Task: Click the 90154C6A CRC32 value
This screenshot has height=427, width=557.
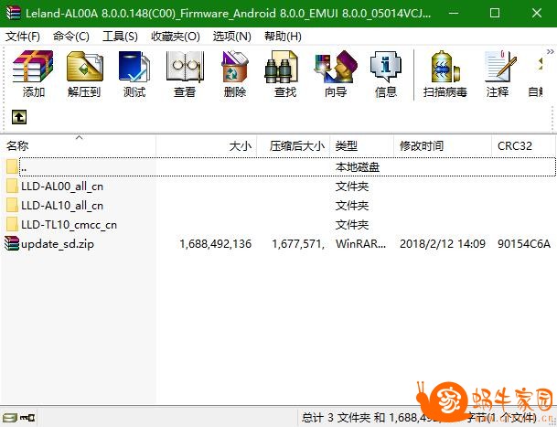Action: click(x=524, y=244)
